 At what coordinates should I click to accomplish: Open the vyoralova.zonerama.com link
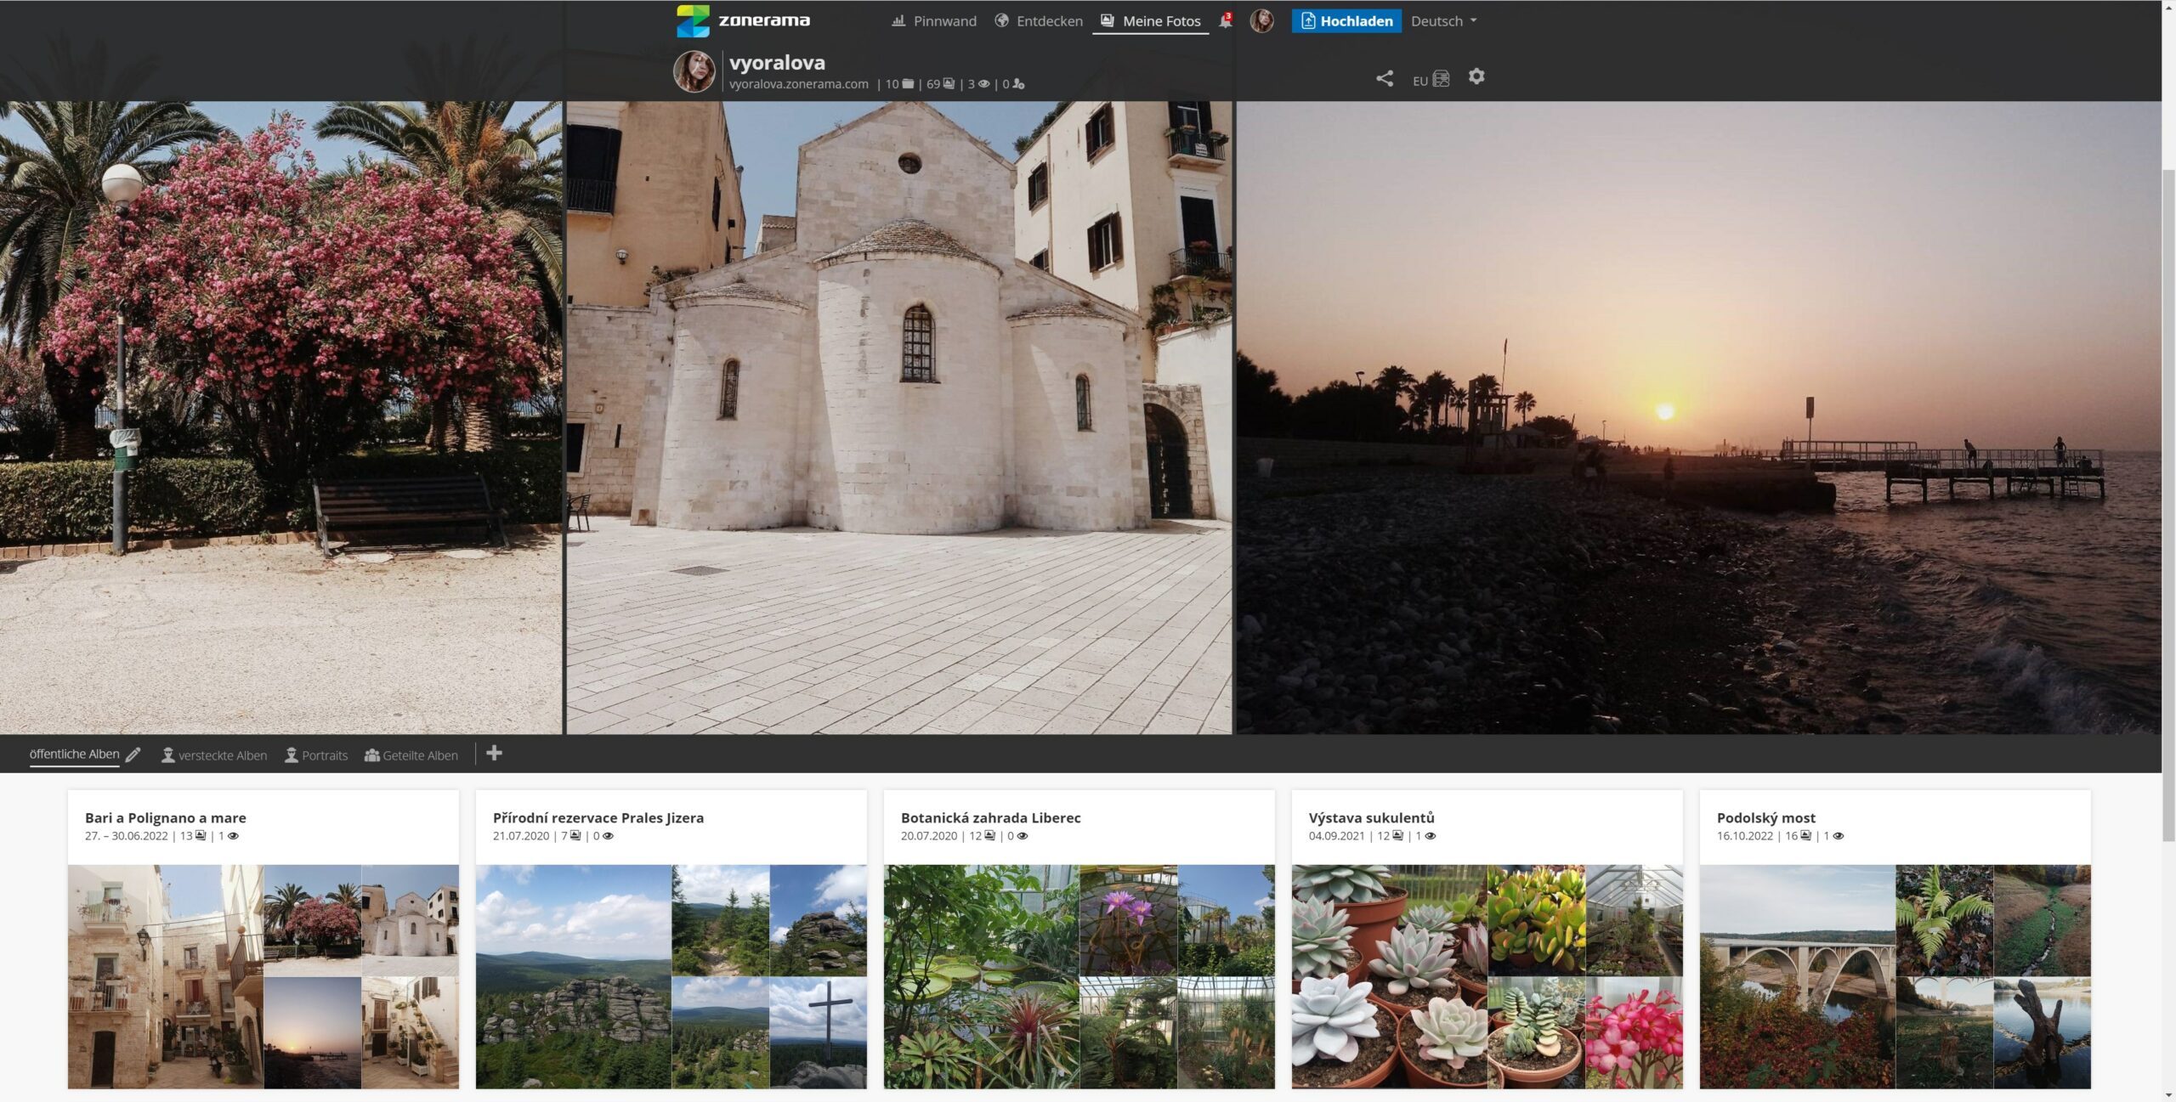point(798,84)
